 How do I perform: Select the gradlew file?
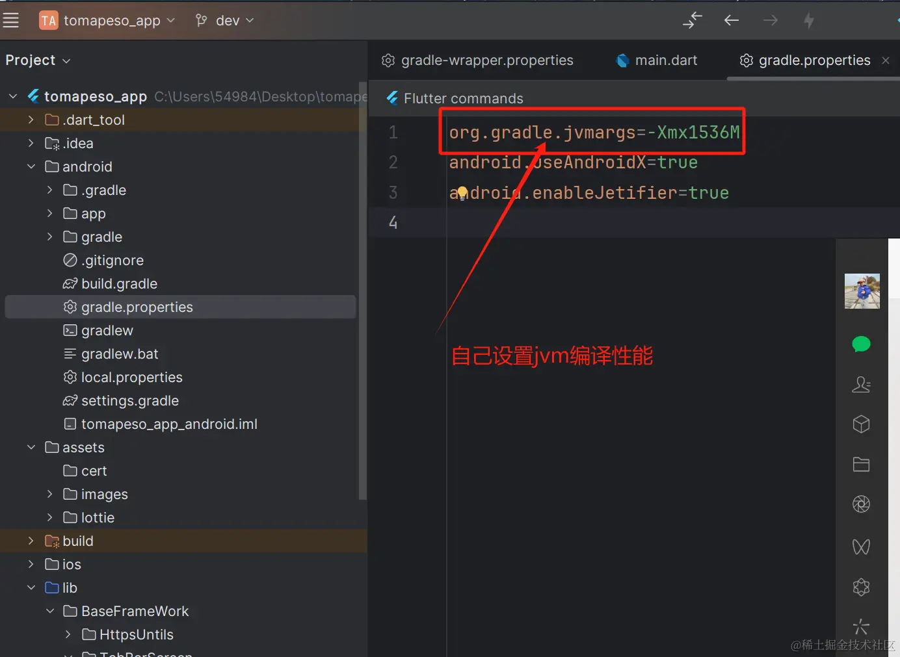pos(98,330)
